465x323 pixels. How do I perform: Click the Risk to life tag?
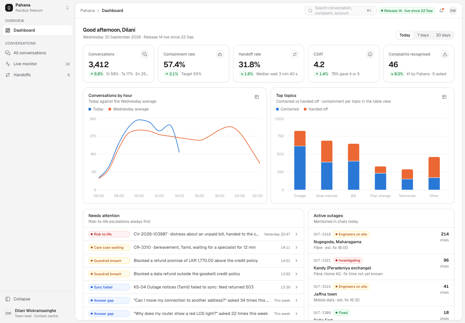pyautogui.click(x=109, y=234)
